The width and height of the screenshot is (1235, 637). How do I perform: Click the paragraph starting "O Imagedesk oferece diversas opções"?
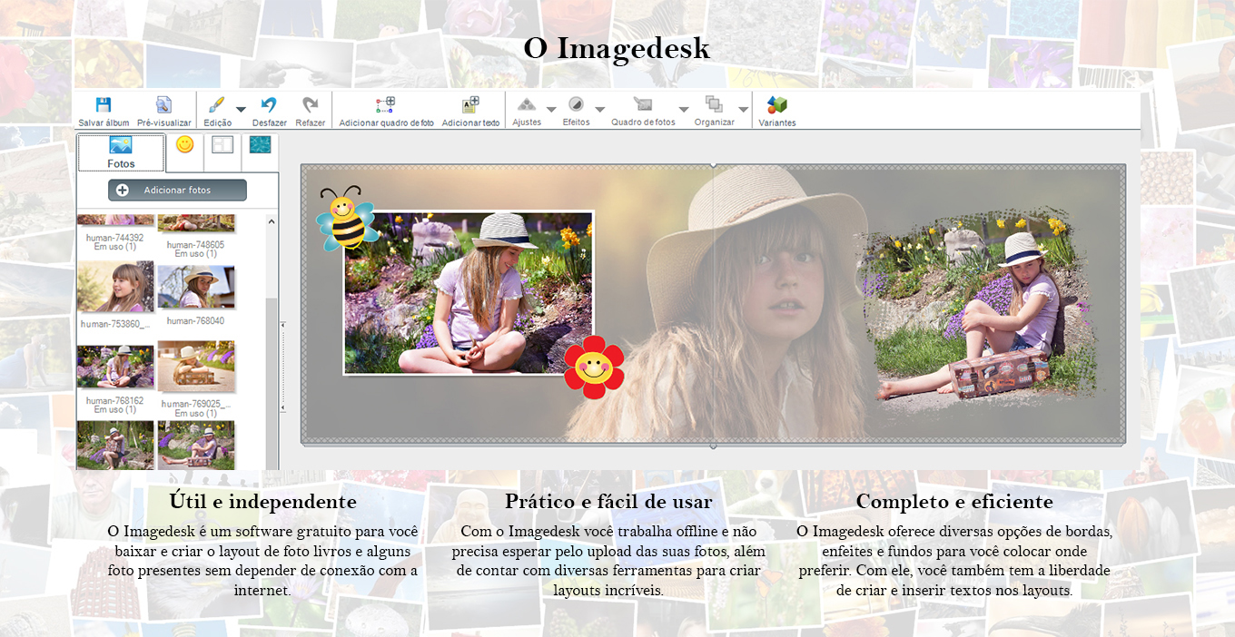pos(954,560)
